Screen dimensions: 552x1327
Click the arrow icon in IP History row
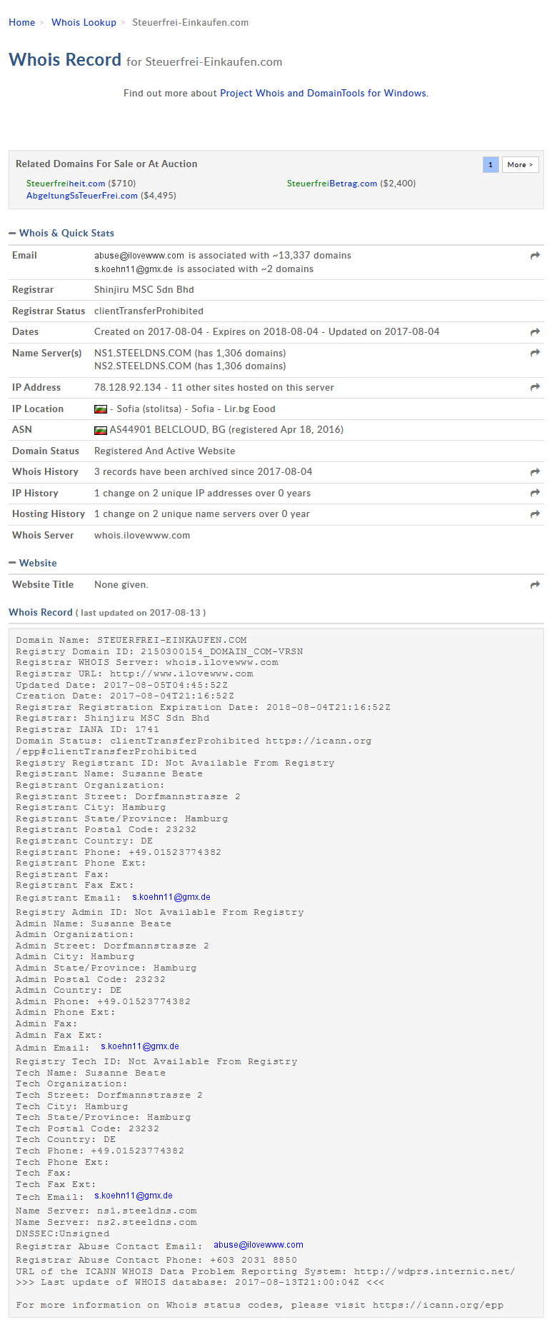coord(535,493)
